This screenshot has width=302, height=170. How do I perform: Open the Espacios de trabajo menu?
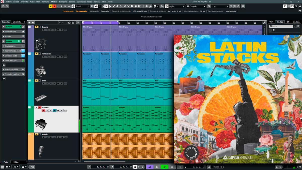click(x=84, y=2)
